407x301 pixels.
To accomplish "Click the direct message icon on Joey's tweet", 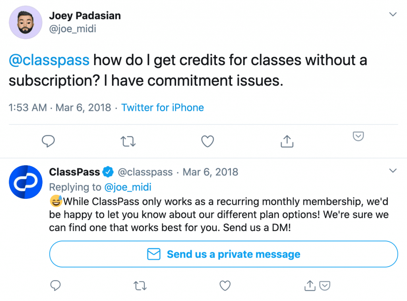I will (x=359, y=137).
